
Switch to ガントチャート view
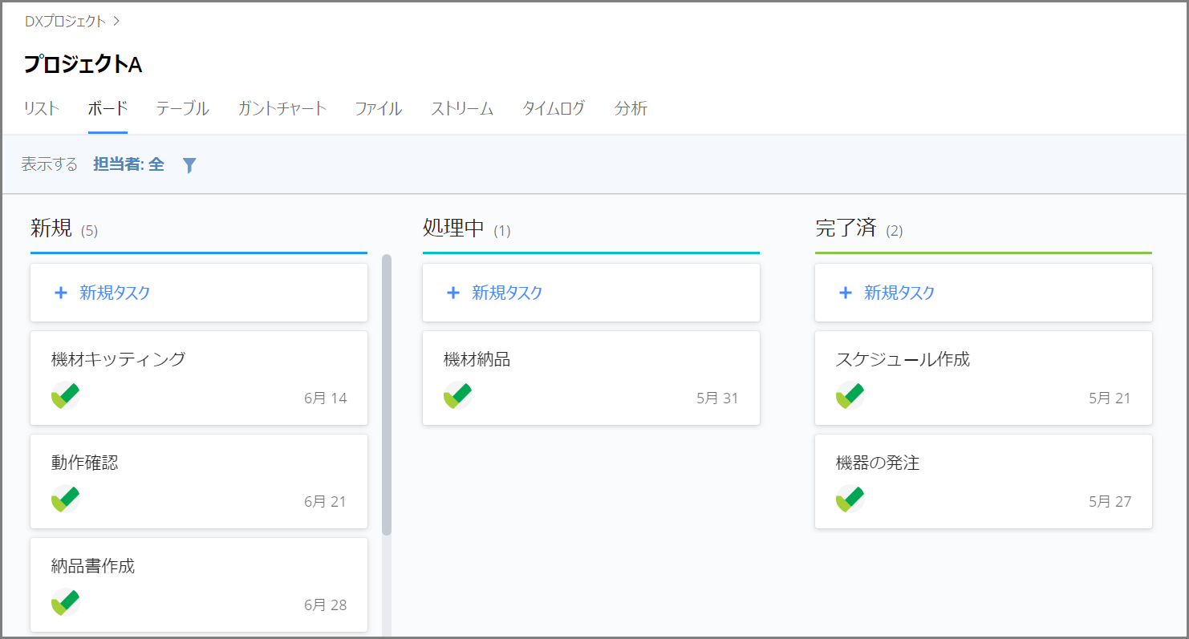pyautogui.click(x=282, y=108)
